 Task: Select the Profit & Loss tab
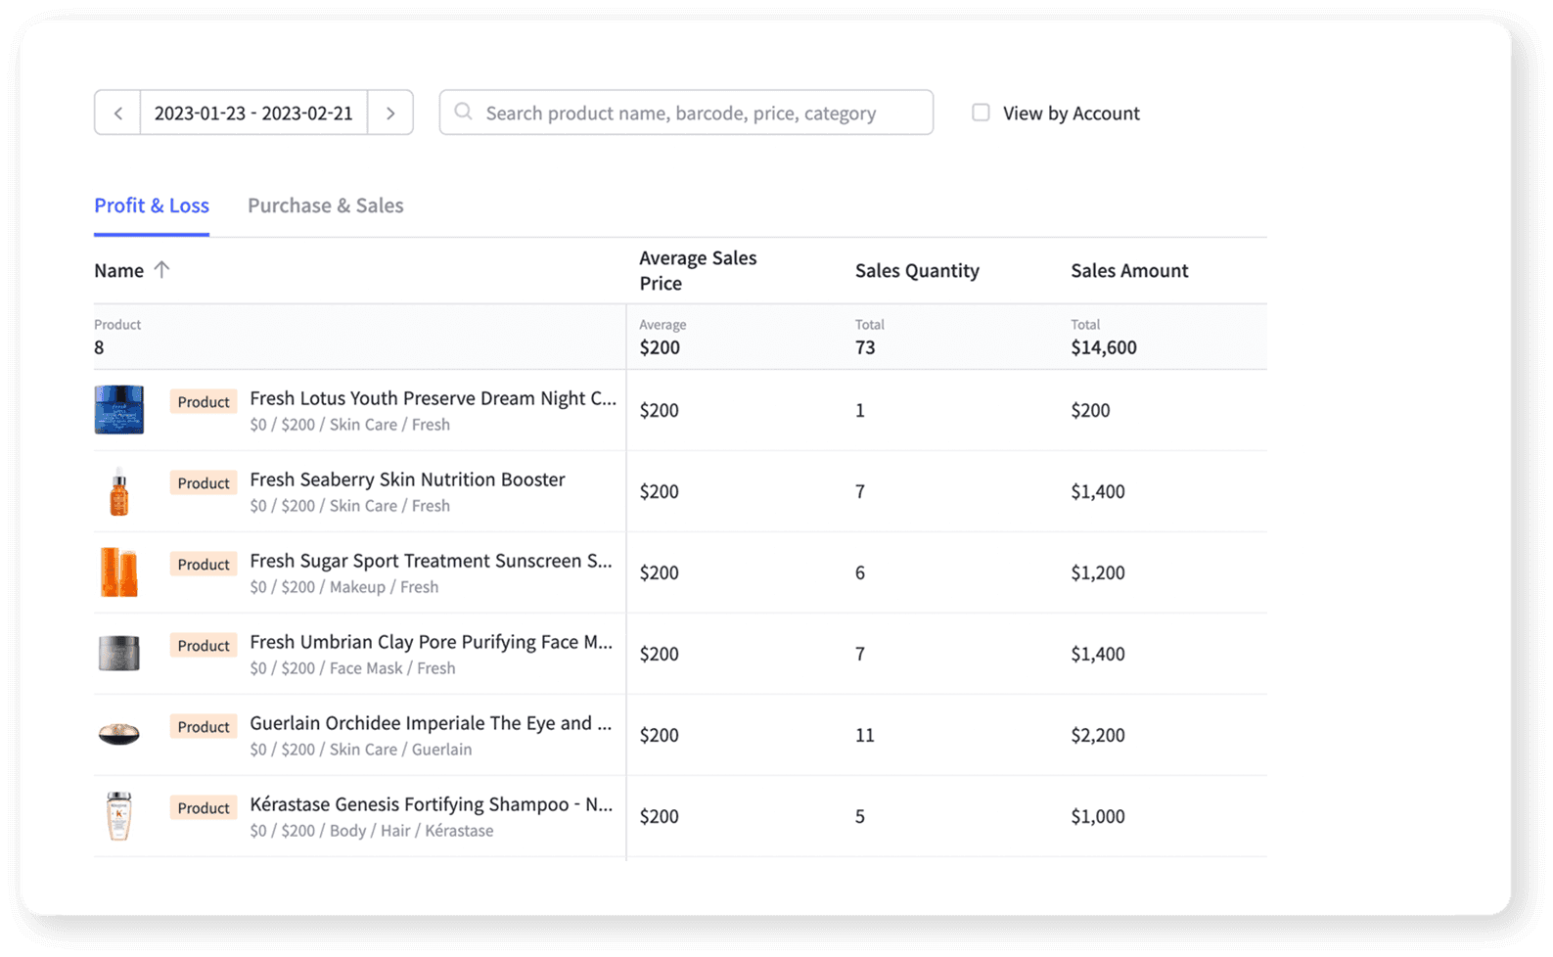(152, 205)
